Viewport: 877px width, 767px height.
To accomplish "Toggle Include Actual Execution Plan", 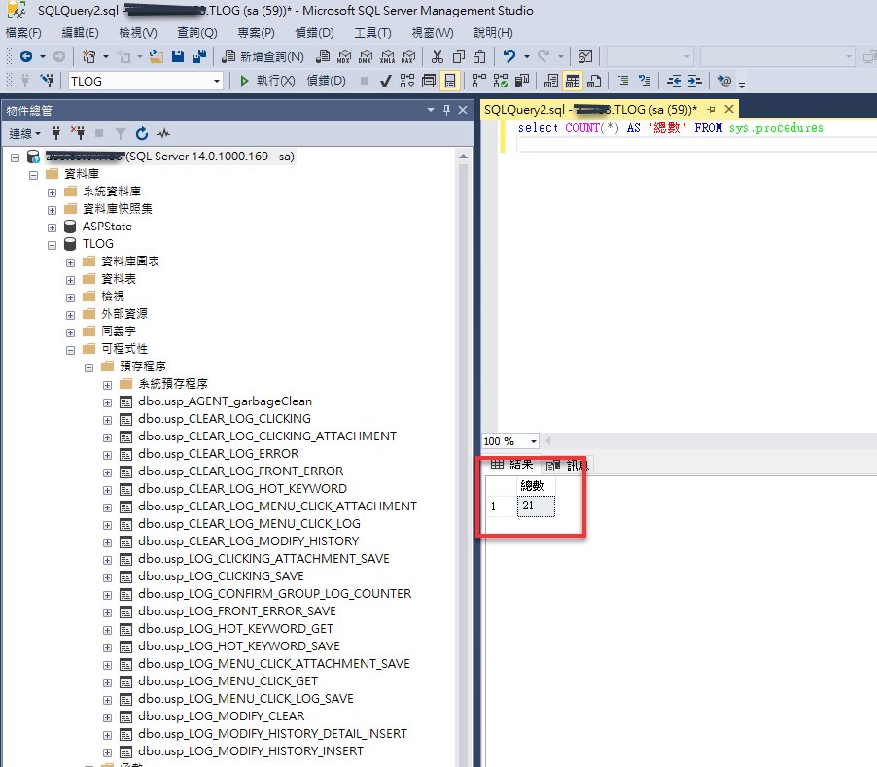I will 479,81.
